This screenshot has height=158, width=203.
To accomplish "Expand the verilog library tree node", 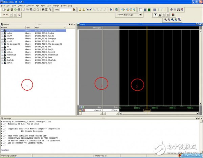I will 2,33.
